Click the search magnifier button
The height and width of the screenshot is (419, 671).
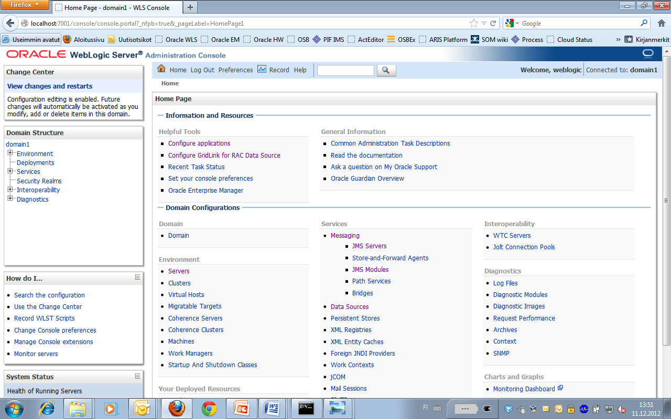(386, 70)
